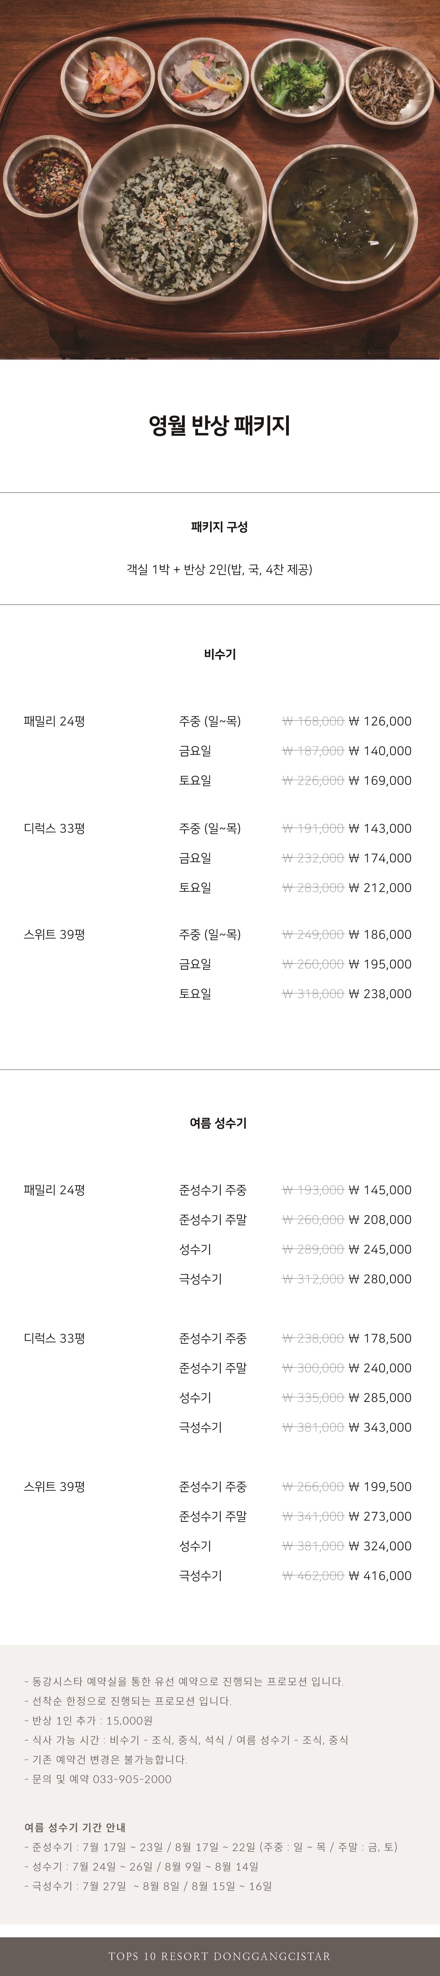
Task: Click the ₩ 416,000 극성수기 suite price
Action: point(380,1576)
